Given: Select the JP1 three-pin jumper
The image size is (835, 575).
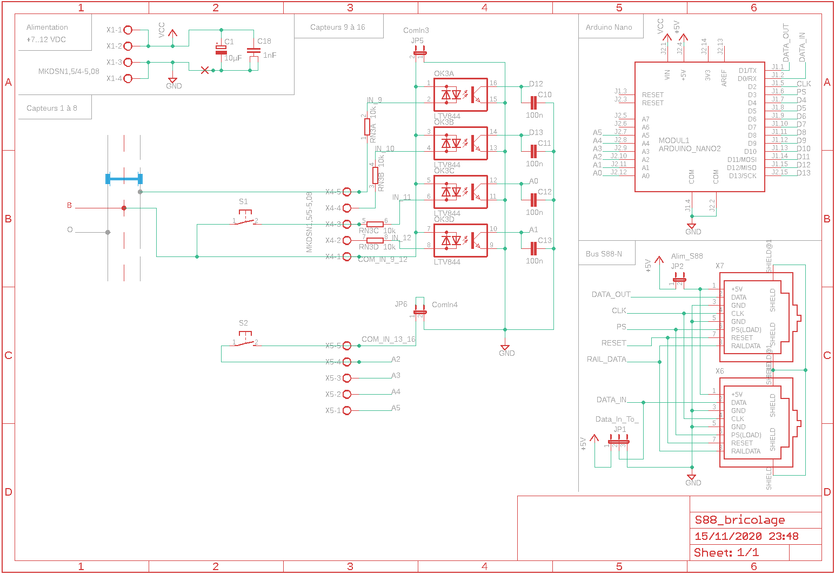Looking at the screenshot, I should [617, 442].
